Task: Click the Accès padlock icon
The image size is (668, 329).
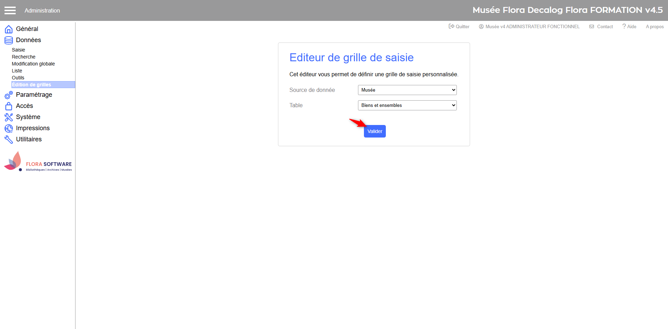Action: pos(9,106)
